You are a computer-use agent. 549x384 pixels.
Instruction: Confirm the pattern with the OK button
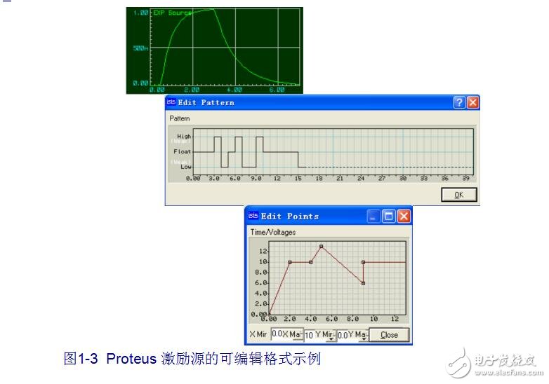click(x=458, y=195)
